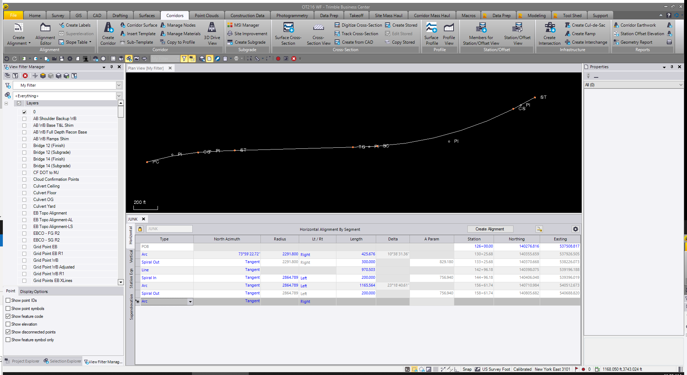This screenshot has height=375, width=687.
Task: Click the alignment name field JUNK
Action: tap(169, 229)
